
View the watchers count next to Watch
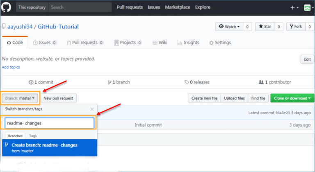point(247,27)
